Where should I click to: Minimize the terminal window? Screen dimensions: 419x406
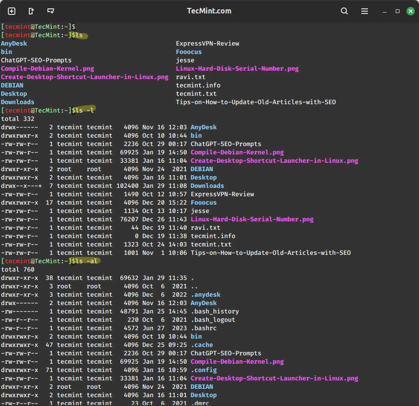click(385, 11)
